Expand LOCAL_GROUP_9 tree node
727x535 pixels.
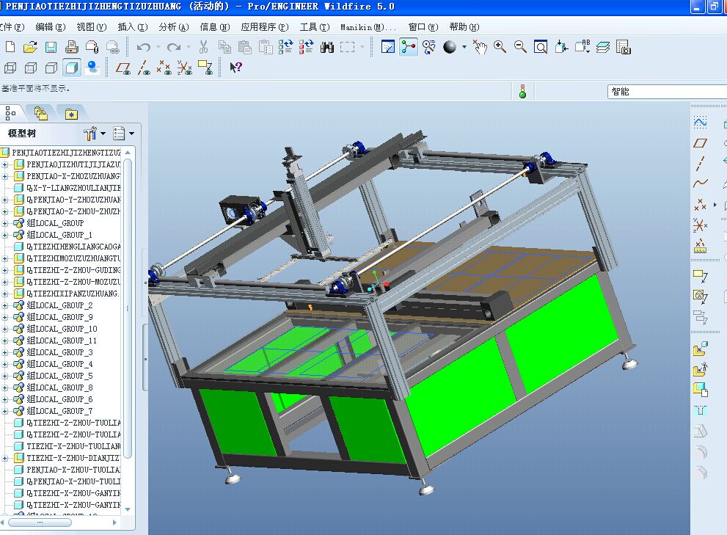point(4,317)
